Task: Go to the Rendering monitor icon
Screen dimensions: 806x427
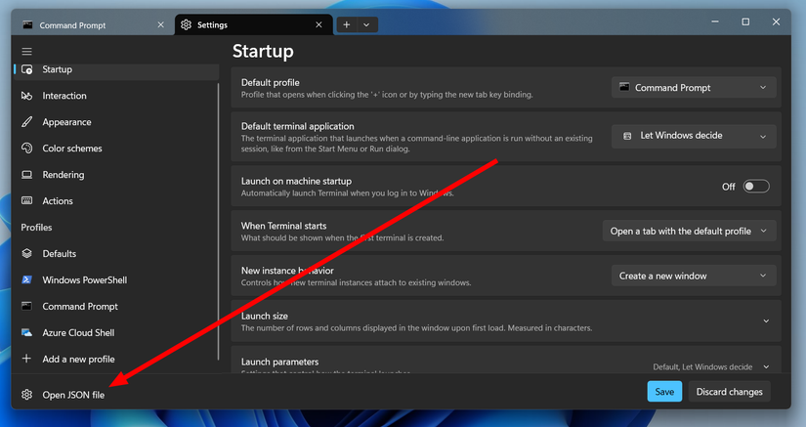Action: [x=26, y=175]
